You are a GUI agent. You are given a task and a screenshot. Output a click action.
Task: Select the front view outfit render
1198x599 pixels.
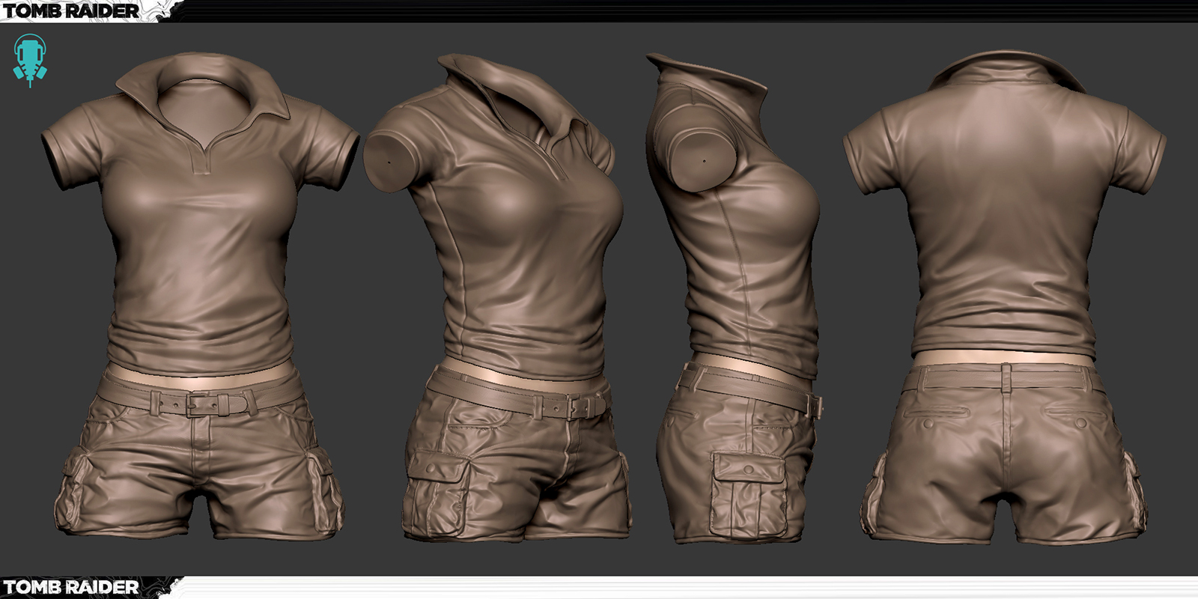(200, 296)
